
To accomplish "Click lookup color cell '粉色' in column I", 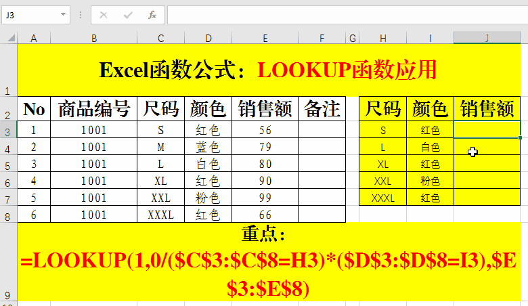I will [x=431, y=180].
